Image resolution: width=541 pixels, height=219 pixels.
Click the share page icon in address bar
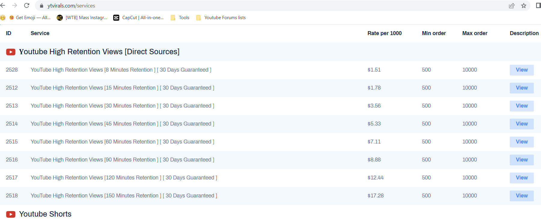512,6
